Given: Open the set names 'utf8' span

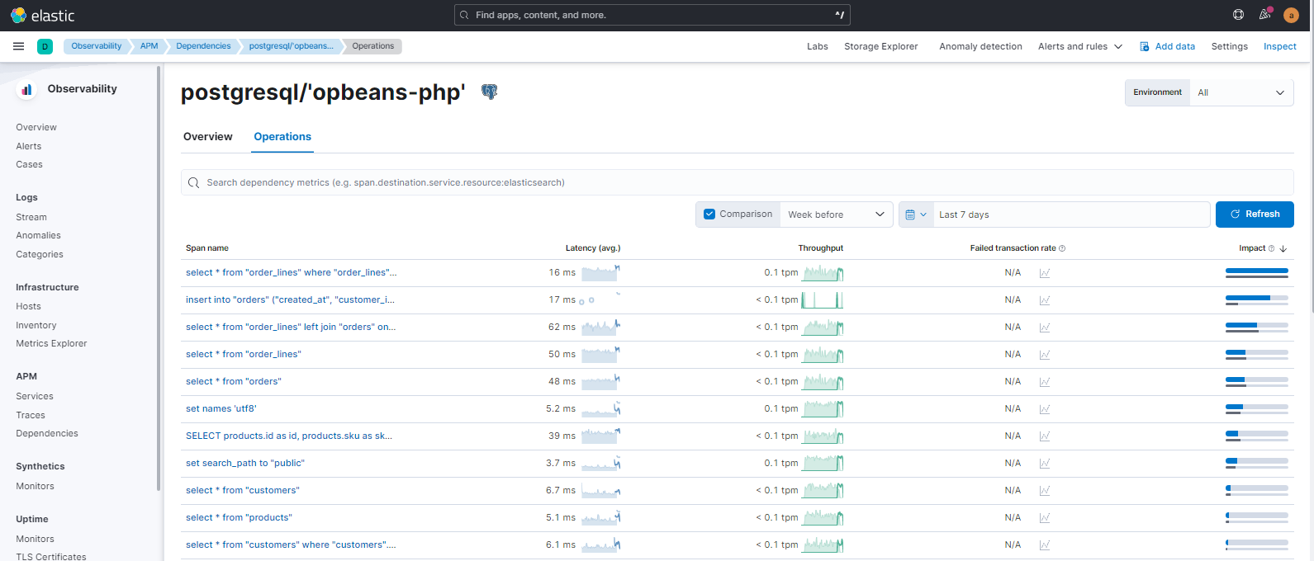Looking at the screenshot, I should coord(221,408).
